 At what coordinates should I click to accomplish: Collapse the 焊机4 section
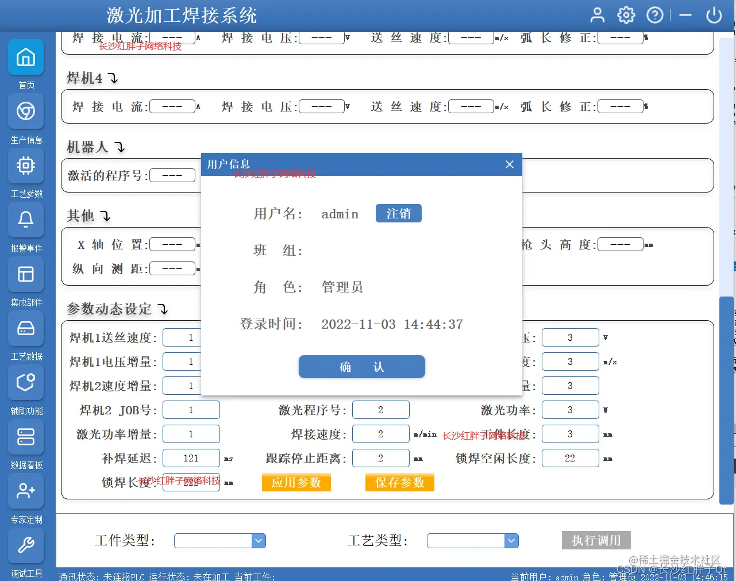click(113, 78)
